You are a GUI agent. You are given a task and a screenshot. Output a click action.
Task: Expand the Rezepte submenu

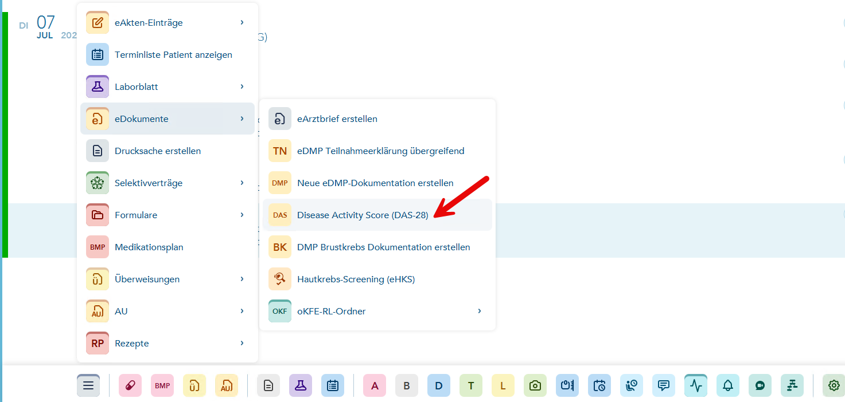point(168,343)
